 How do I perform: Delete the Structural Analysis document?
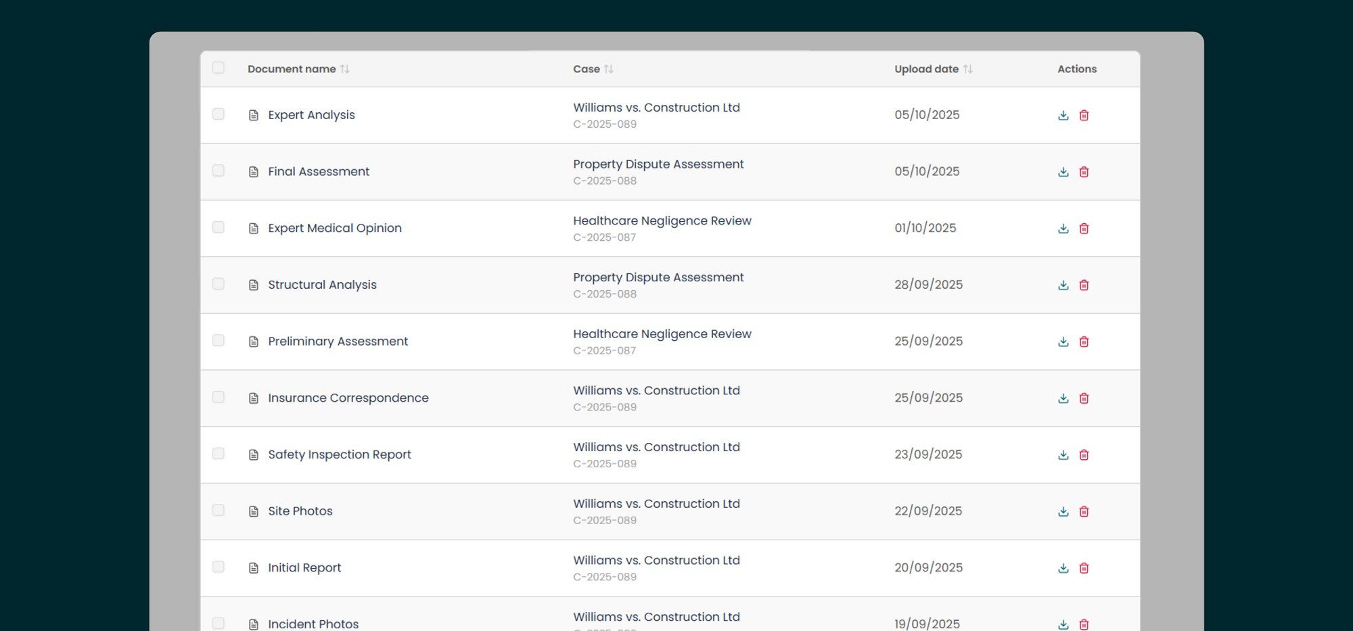tap(1084, 285)
